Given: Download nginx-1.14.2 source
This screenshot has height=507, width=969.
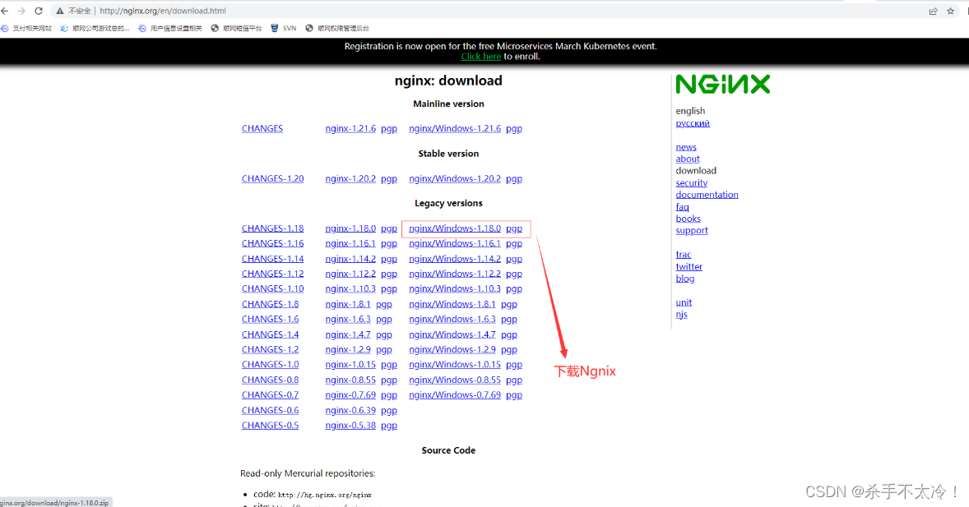Looking at the screenshot, I should (x=350, y=259).
